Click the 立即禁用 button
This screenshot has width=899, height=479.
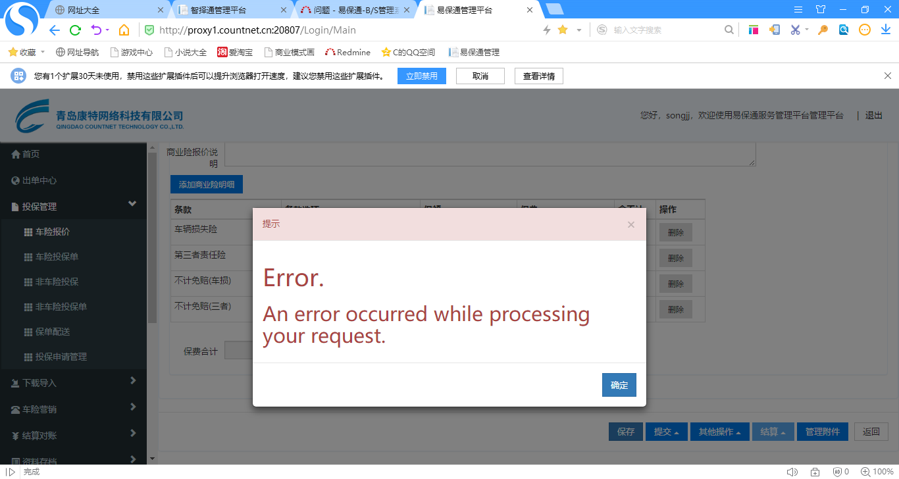tap(422, 76)
